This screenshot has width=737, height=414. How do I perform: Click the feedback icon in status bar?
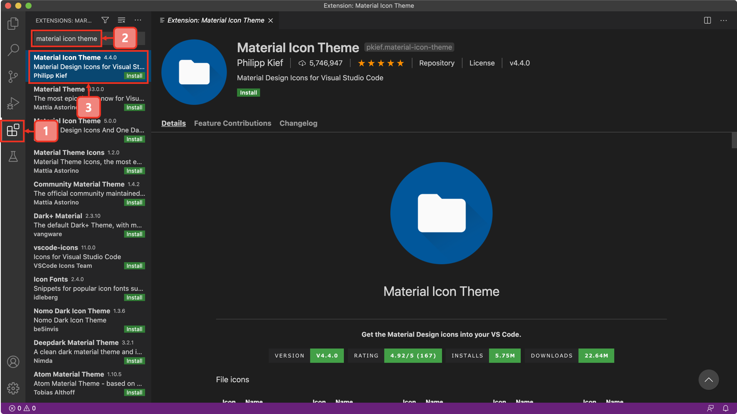tap(710, 408)
